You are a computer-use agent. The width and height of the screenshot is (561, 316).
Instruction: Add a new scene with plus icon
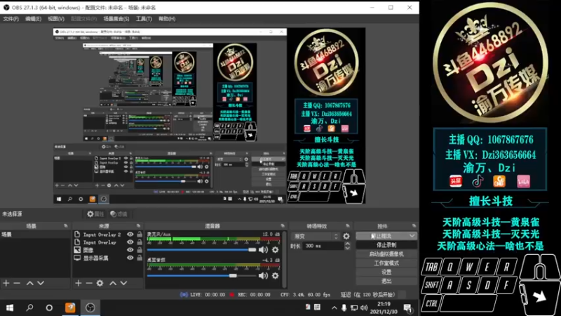[6, 283]
